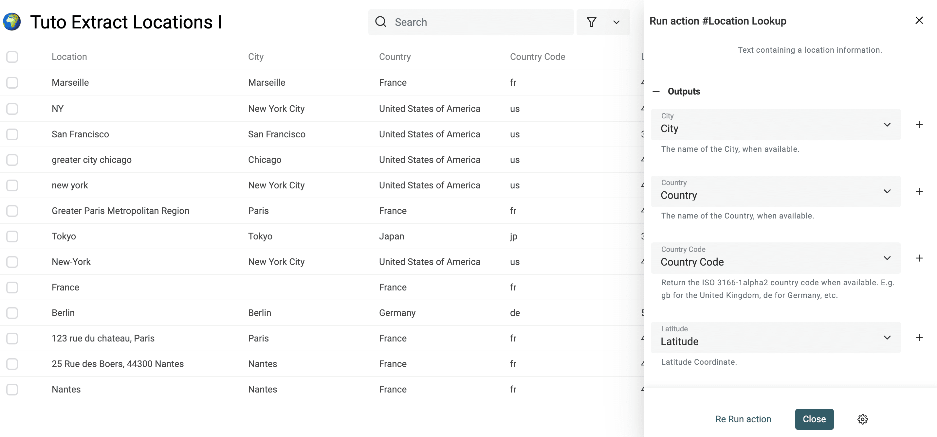Screen dimensions: 937x437
Task: Open the action settings gear icon
Action: click(x=862, y=419)
